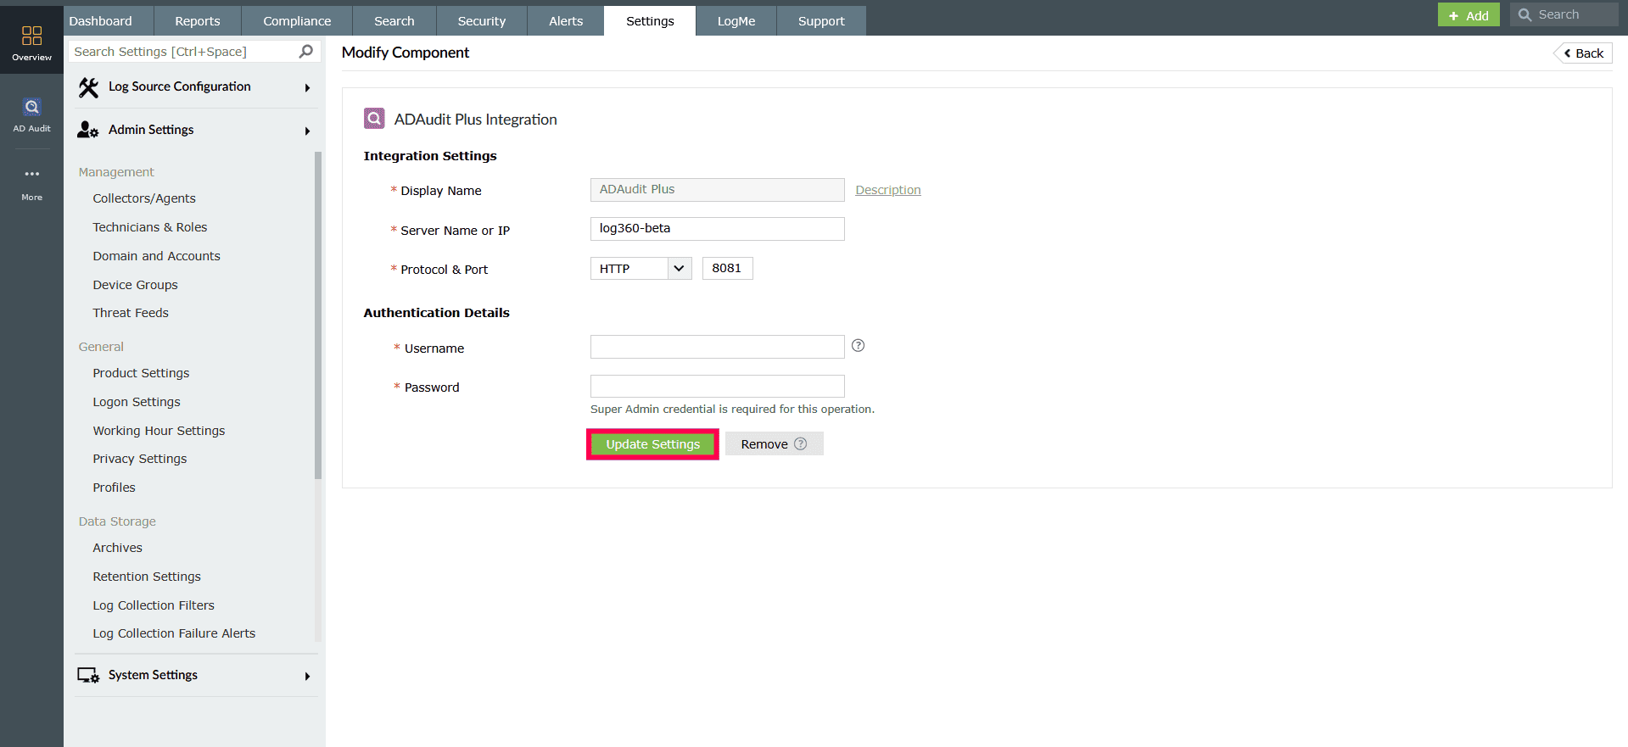
Task: Click the Log Source Configuration tools icon
Action: click(88, 87)
